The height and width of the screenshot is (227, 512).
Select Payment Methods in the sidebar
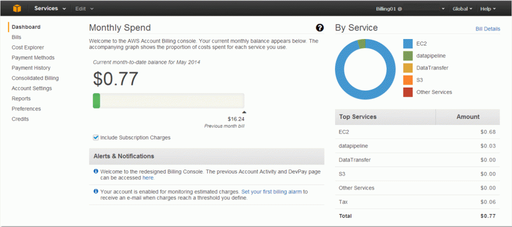[33, 57]
